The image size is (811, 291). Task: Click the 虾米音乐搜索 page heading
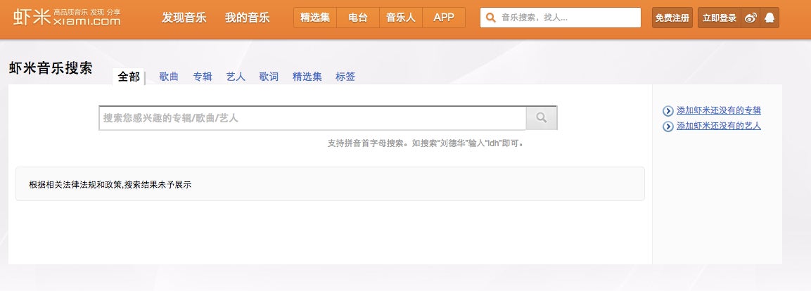(x=51, y=68)
